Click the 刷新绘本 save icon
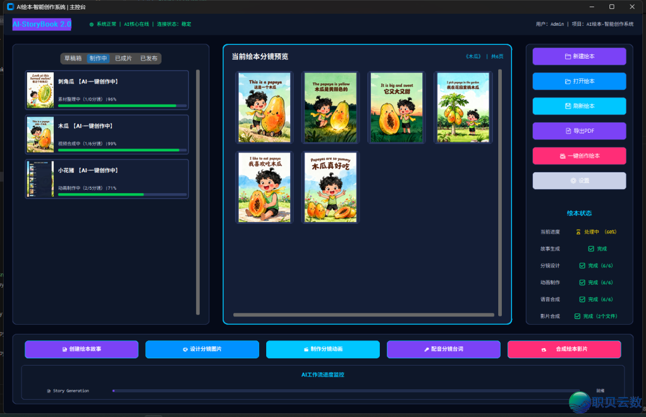This screenshot has height=417, width=646. pos(568,106)
